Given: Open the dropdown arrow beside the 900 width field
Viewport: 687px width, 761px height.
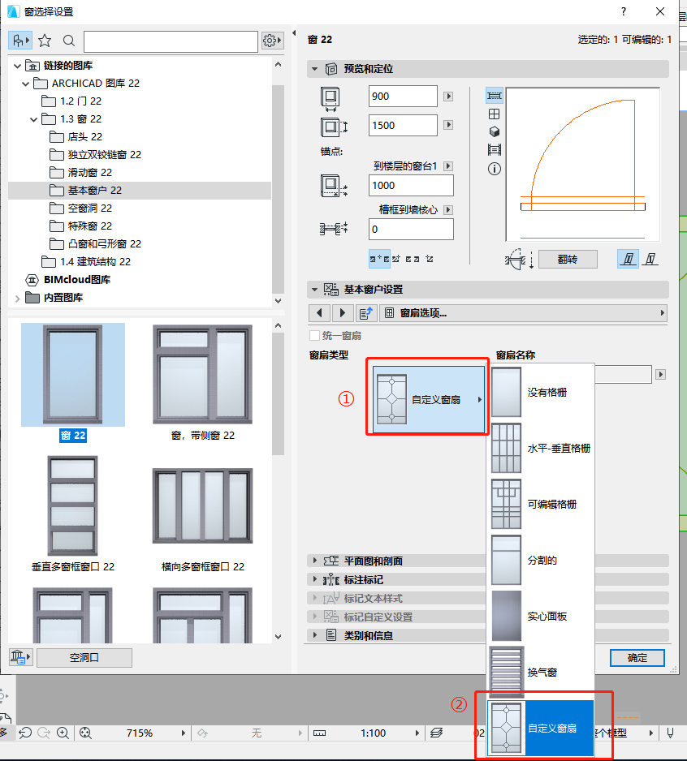Looking at the screenshot, I should pos(447,96).
